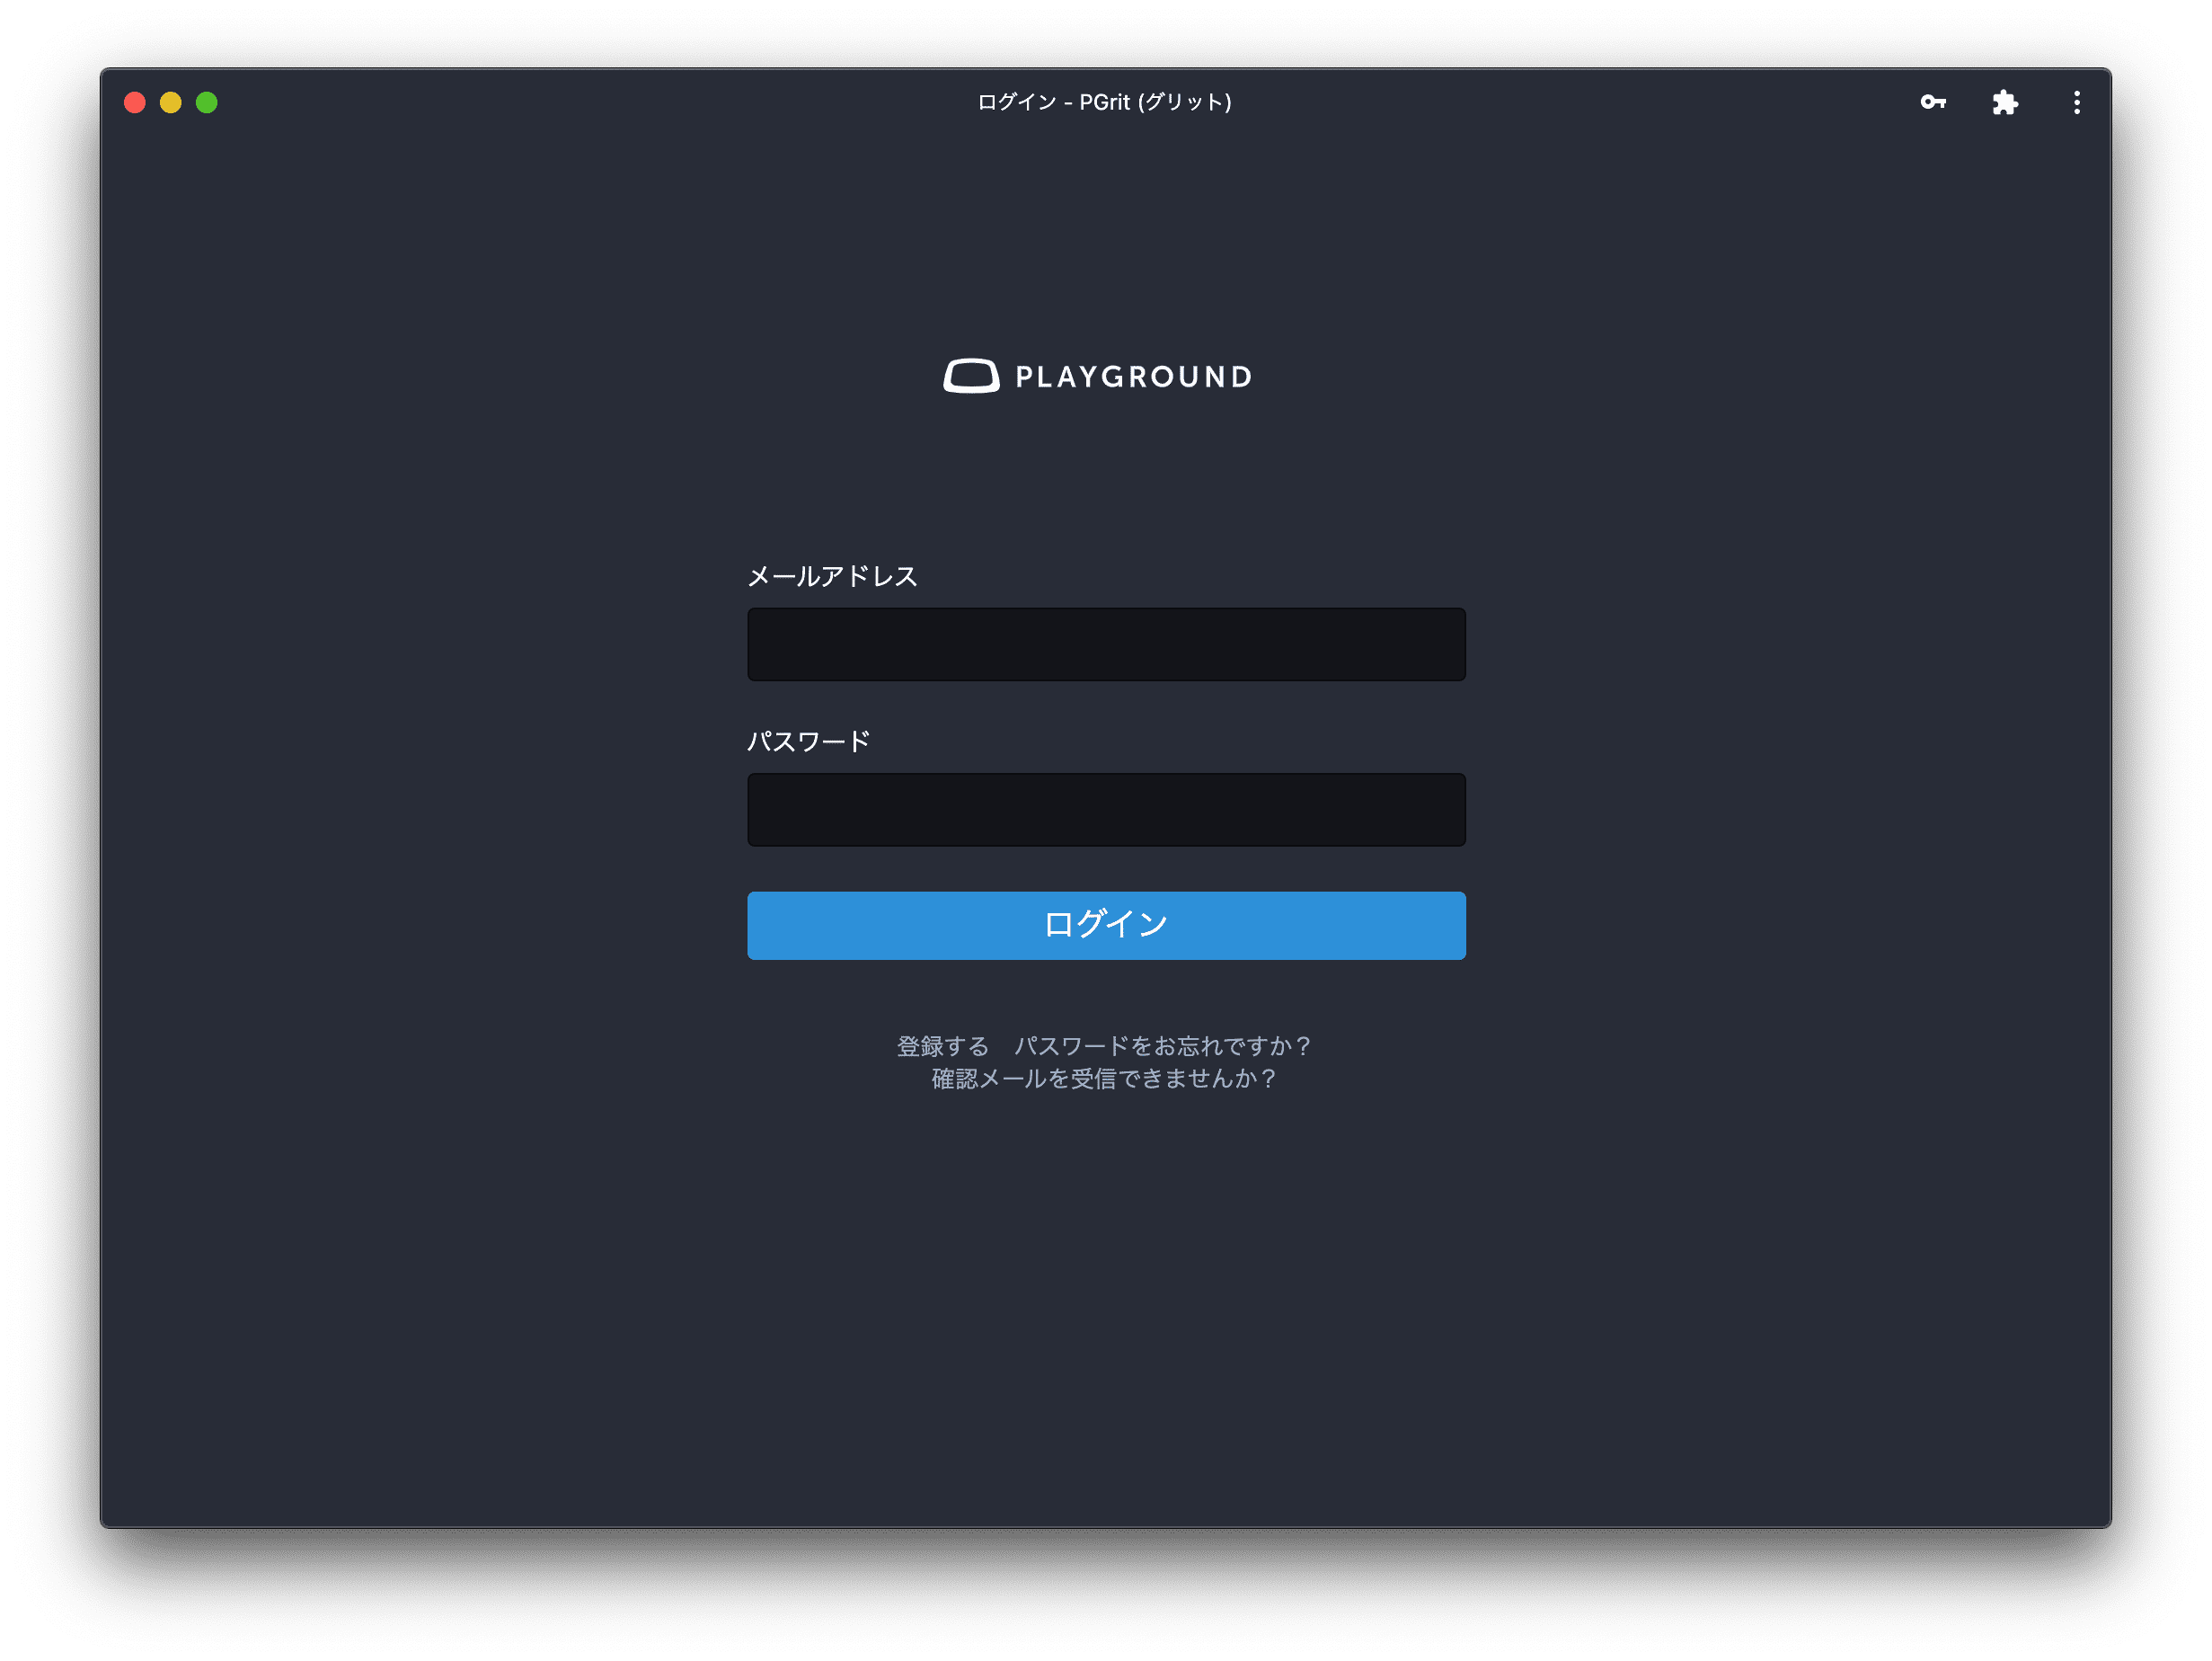
Task: Open the 登録する link
Action: tap(942, 1045)
